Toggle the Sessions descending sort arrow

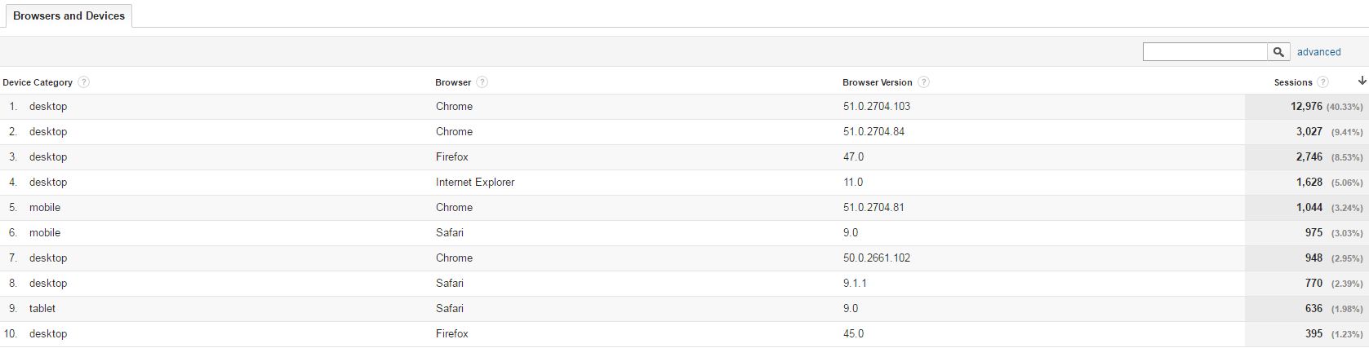click(x=1362, y=81)
